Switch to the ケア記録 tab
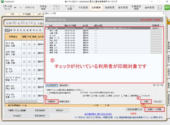This screenshot has height=125, width=170. click(x=27, y=13)
